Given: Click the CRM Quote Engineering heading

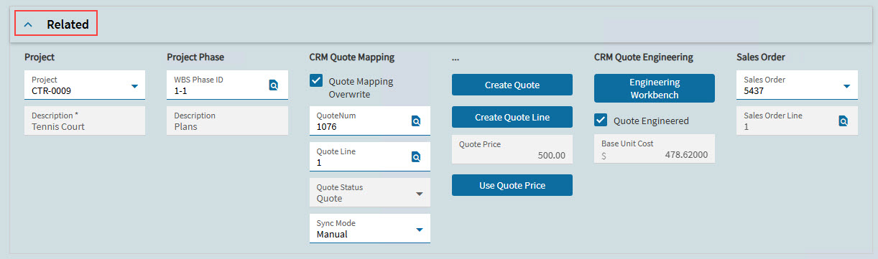Looking at the screenshot, I should (x=644, y=57).
